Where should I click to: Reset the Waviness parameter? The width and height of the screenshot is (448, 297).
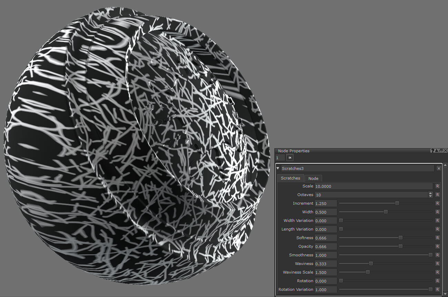point(438,264)
